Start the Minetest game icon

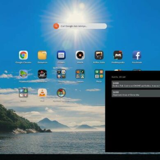[23, 74]
